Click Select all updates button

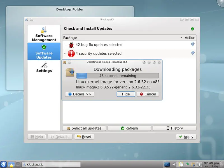click(x=84, y=128)
